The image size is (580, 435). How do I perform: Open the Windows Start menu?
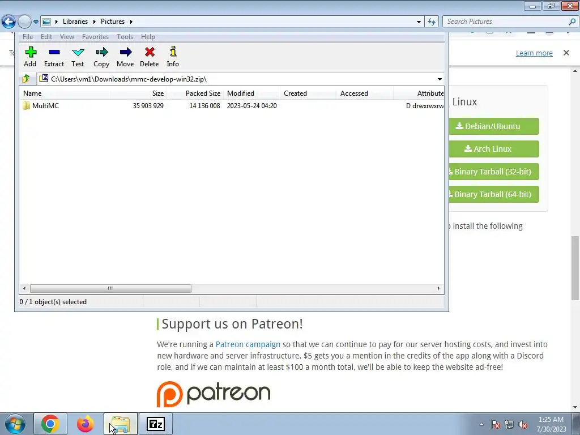(x=15, y=424)
